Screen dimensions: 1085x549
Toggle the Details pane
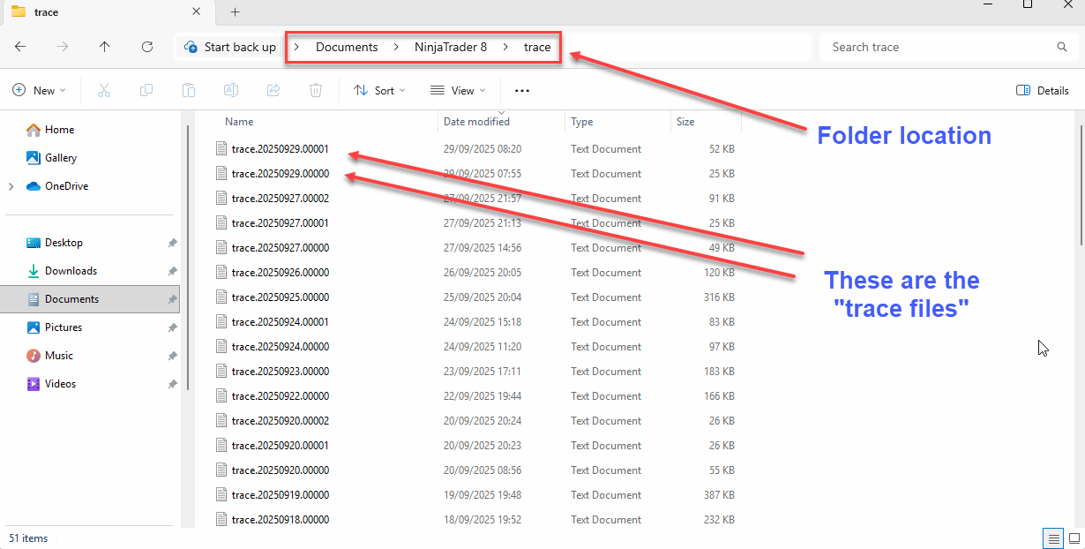tap(1043, 90)
